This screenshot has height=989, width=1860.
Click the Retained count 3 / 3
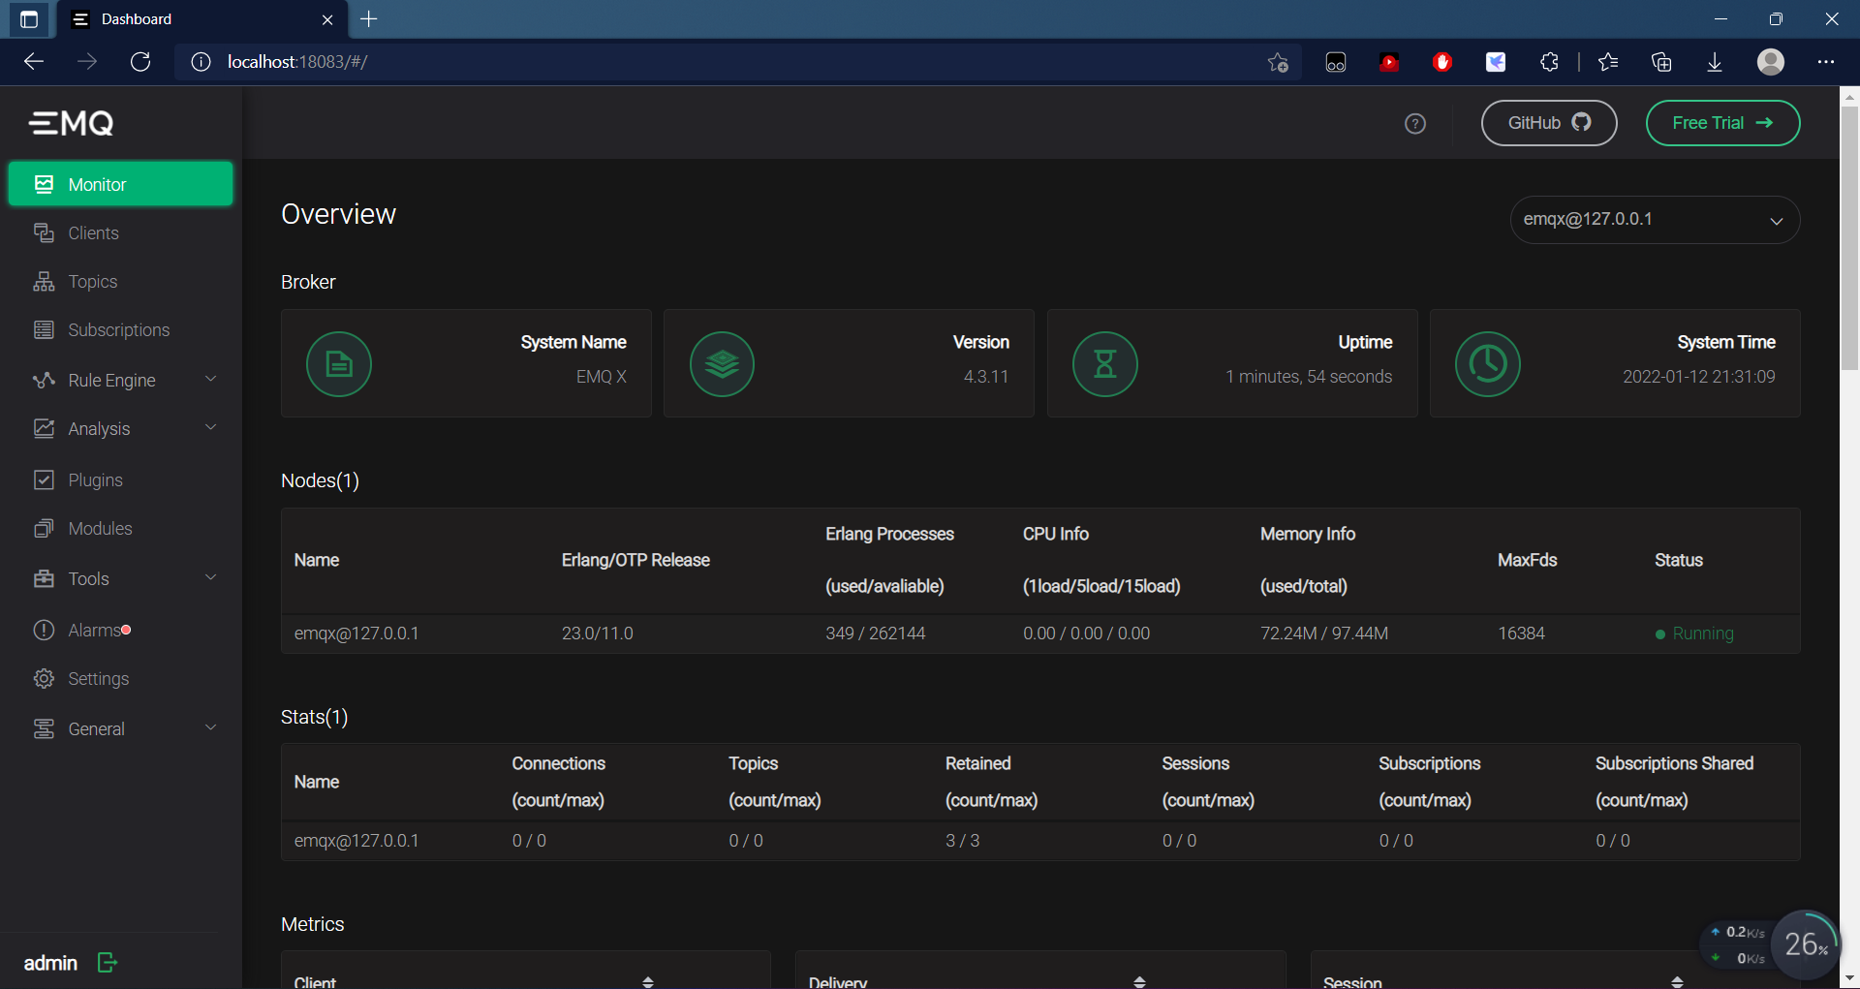click(x=963, y=841)
